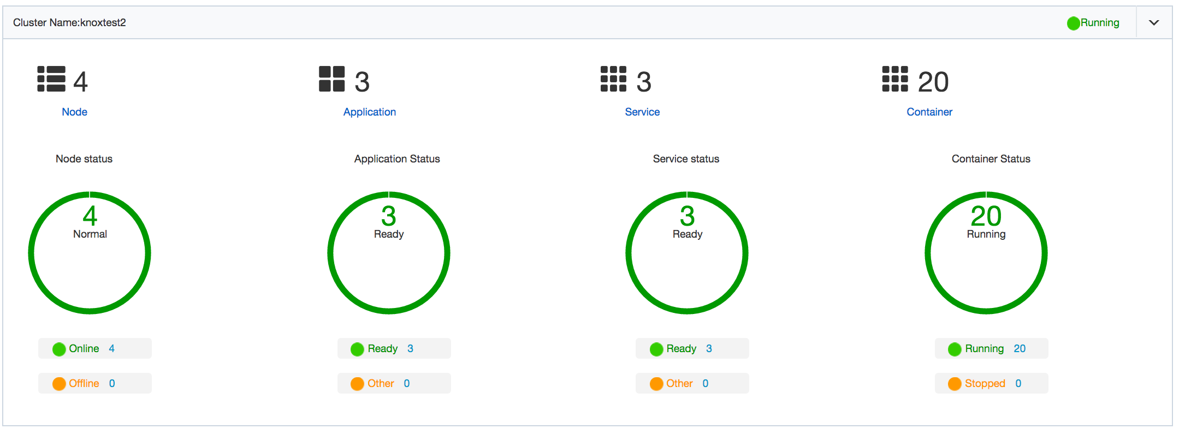Click the orange Other dot under Application Status
Image resolution: width=1185 pixels, height=435 pixels.
tap(357, 384)
